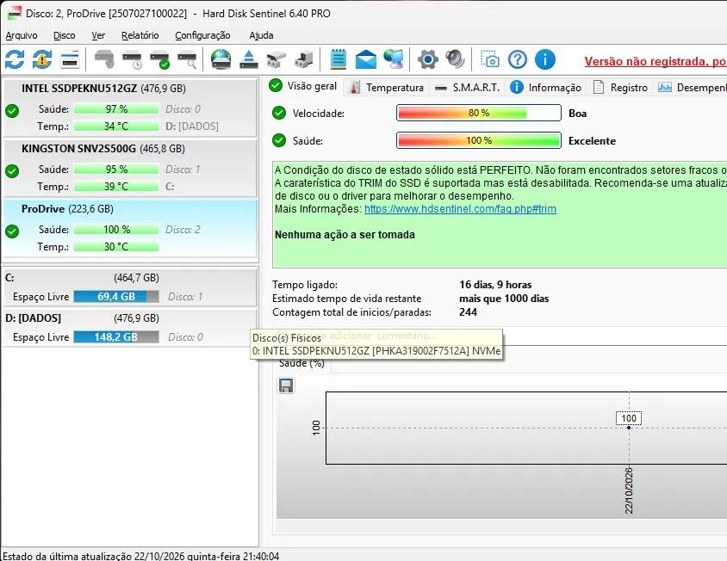The width and height of the screenshot is (727, 561).
Task: Click the floppy save icon above graph
Action: pos(286,385)
